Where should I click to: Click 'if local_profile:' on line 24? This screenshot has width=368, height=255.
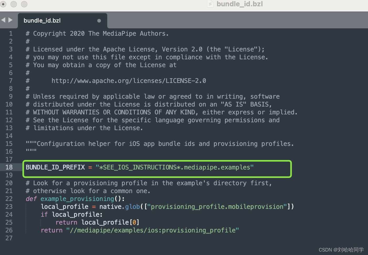click(71, 215)
